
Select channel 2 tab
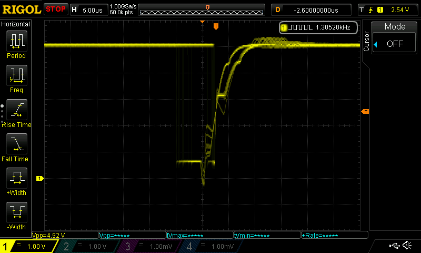(87, 246)
